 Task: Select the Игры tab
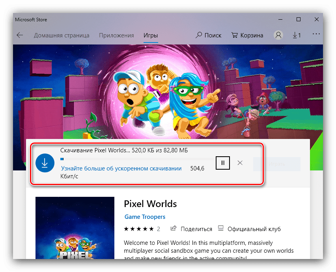coord(151,35)
